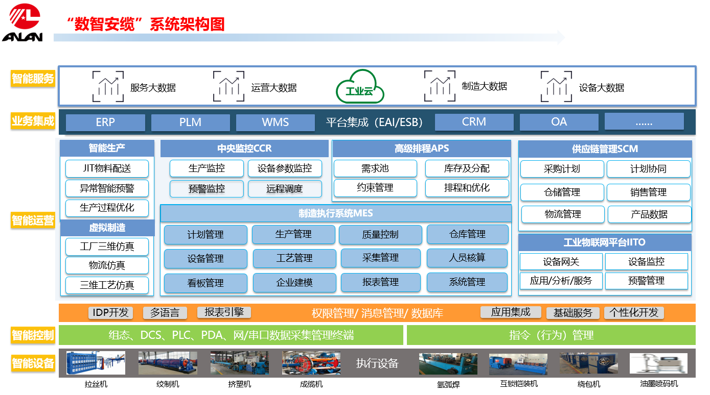Select the 智能服务 yellow layer label

(x=33, y=79)
